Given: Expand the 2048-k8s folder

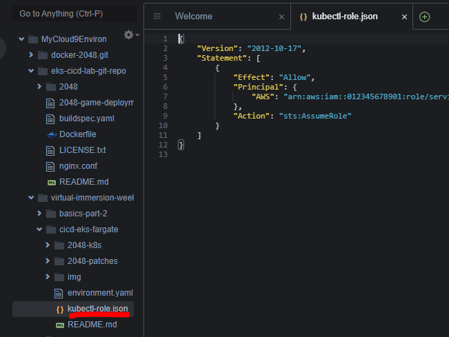Looking at the screenshot, I should [48, 245].
